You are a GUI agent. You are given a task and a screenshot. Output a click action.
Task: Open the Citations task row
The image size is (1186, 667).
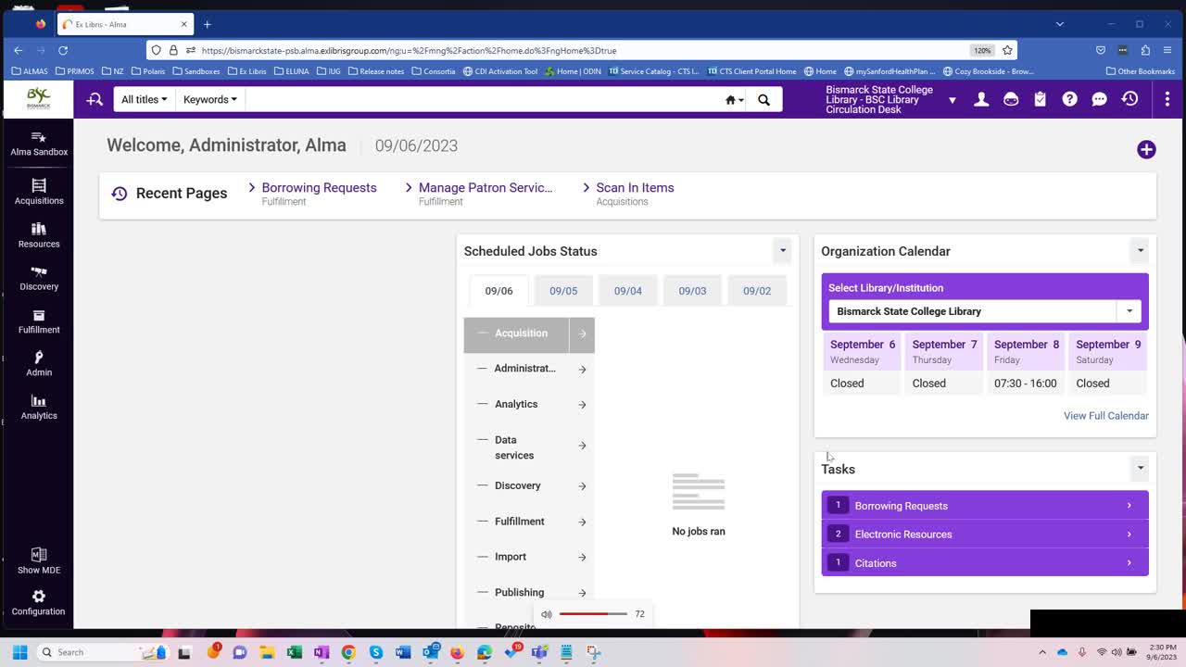pos(985,562)
